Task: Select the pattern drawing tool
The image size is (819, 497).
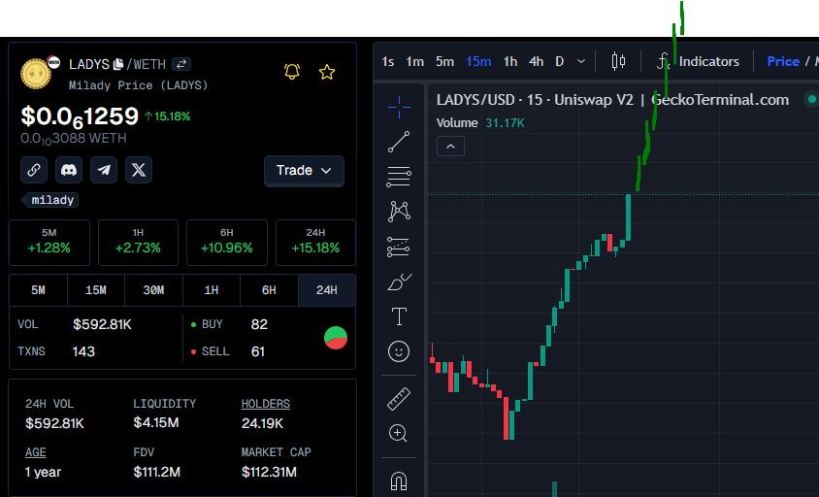Action: click(399, 212)
